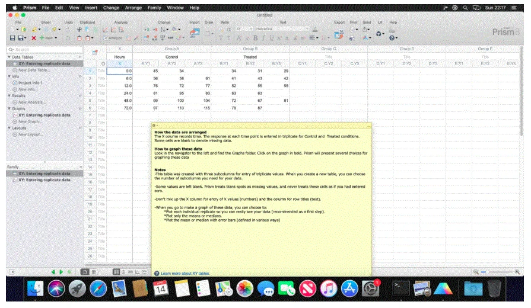Click the magic wand icon in Analysis group

(136, 38)
